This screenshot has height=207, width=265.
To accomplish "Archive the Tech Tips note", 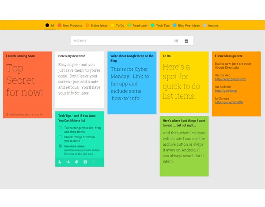I will [x=85, y=162].
